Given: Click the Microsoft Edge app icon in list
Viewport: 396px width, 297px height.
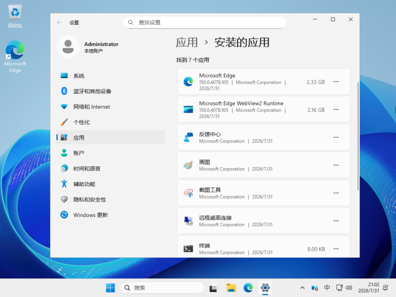Looking at the screenshot, I should click(188, 81).
